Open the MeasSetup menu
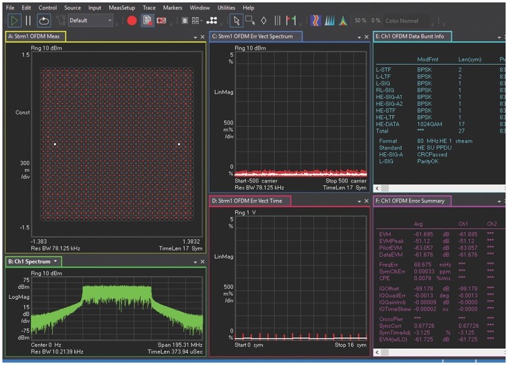This screenshot has height=365, width=508. pyautogui.click(x=121, y=7)
